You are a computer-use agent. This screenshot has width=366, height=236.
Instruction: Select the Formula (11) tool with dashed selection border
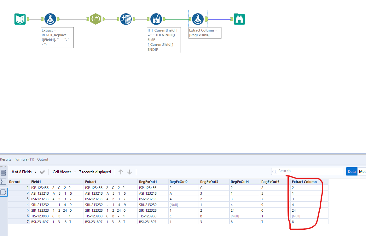click(198, 19)
